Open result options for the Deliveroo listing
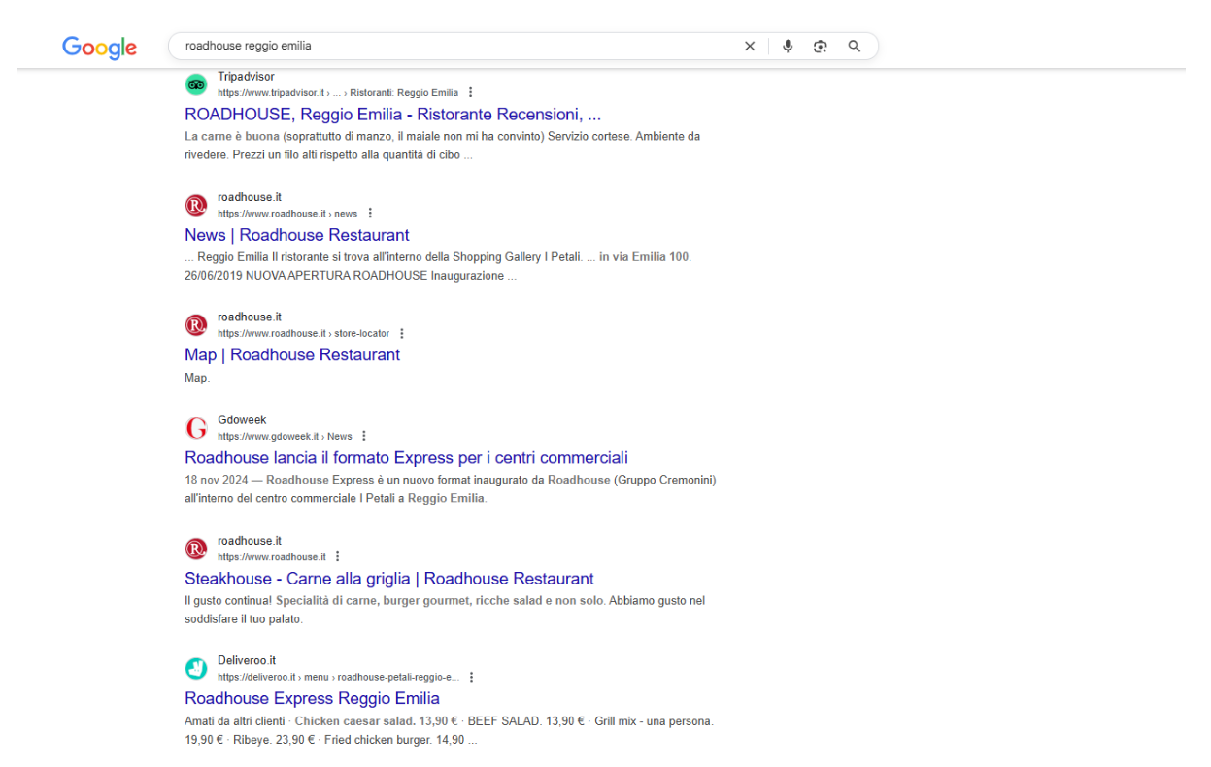The width and height of the screenshot is (1211, 767). 472,677
